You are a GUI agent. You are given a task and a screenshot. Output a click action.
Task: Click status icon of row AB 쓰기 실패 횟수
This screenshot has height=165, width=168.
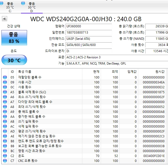(5, 122)
